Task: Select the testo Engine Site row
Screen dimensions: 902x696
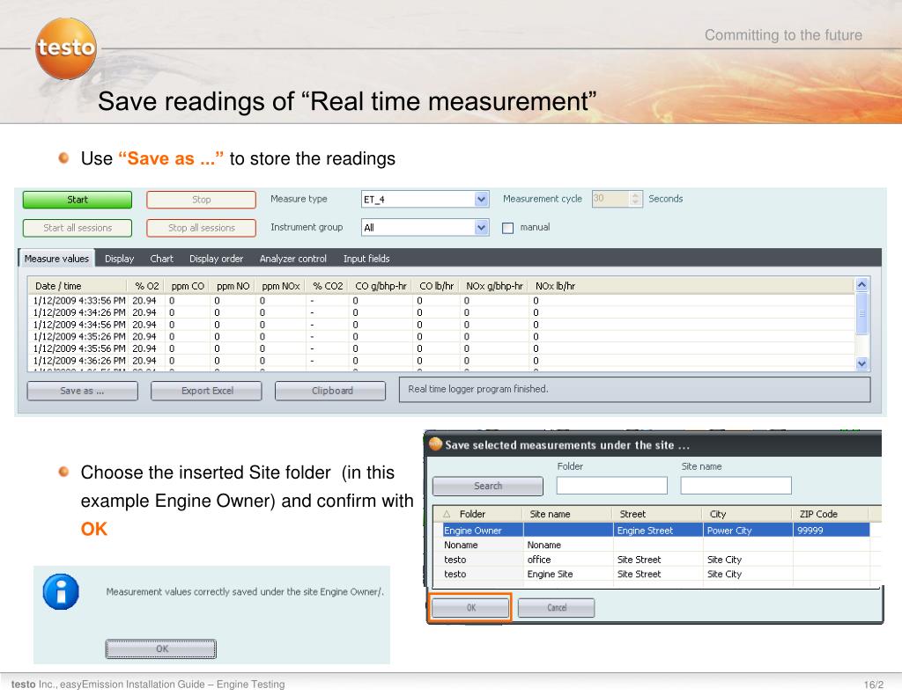Action: click(655, 574)
